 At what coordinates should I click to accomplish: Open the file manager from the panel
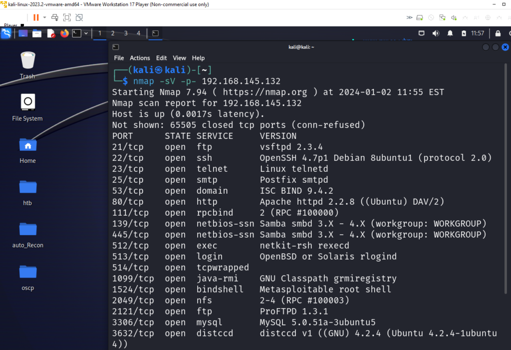point(37,33)
